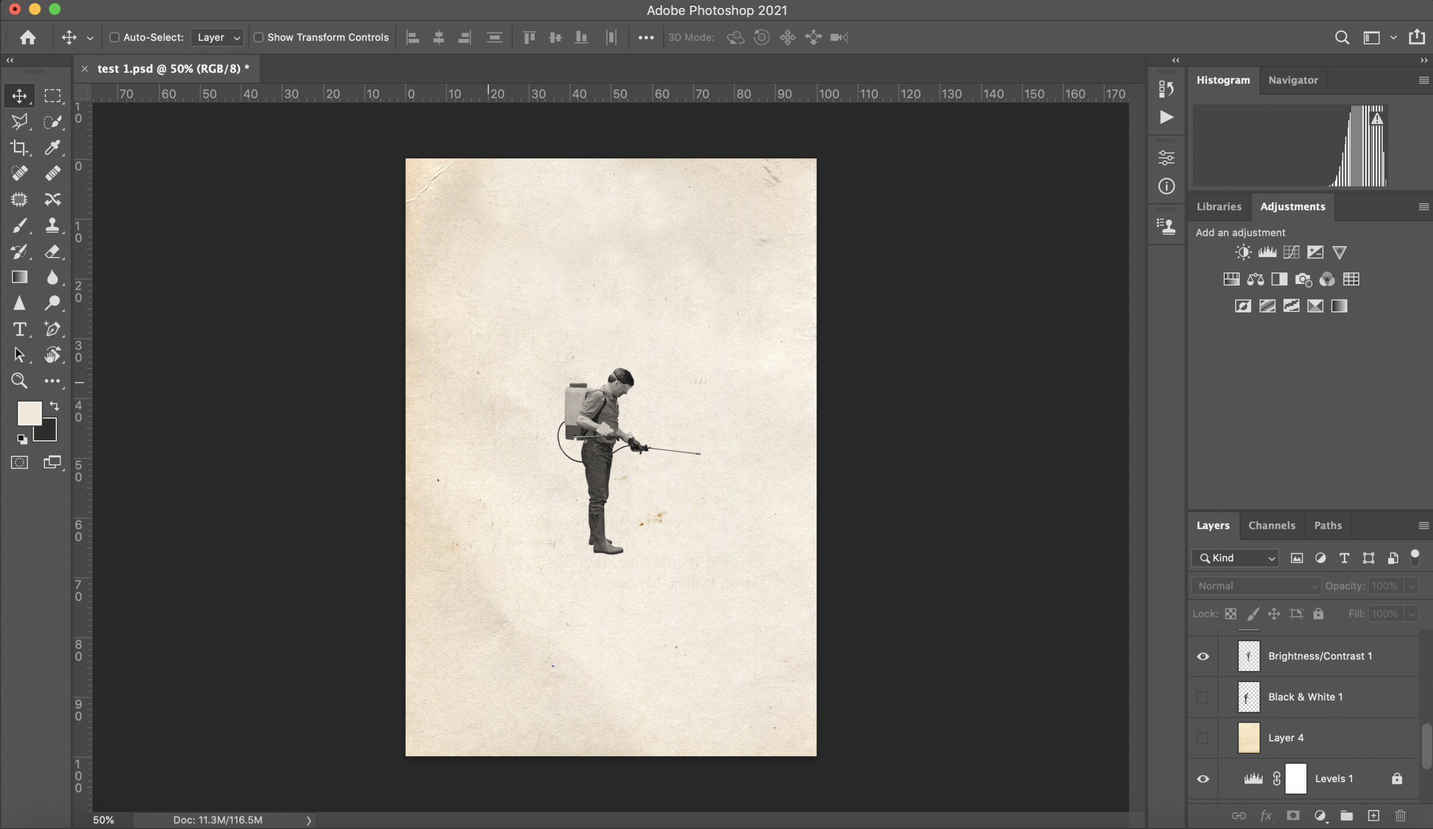This screenshot has width=1433, height=829.
Task: Select the Zoom tool in toolbar
Action: click(19, 381)
